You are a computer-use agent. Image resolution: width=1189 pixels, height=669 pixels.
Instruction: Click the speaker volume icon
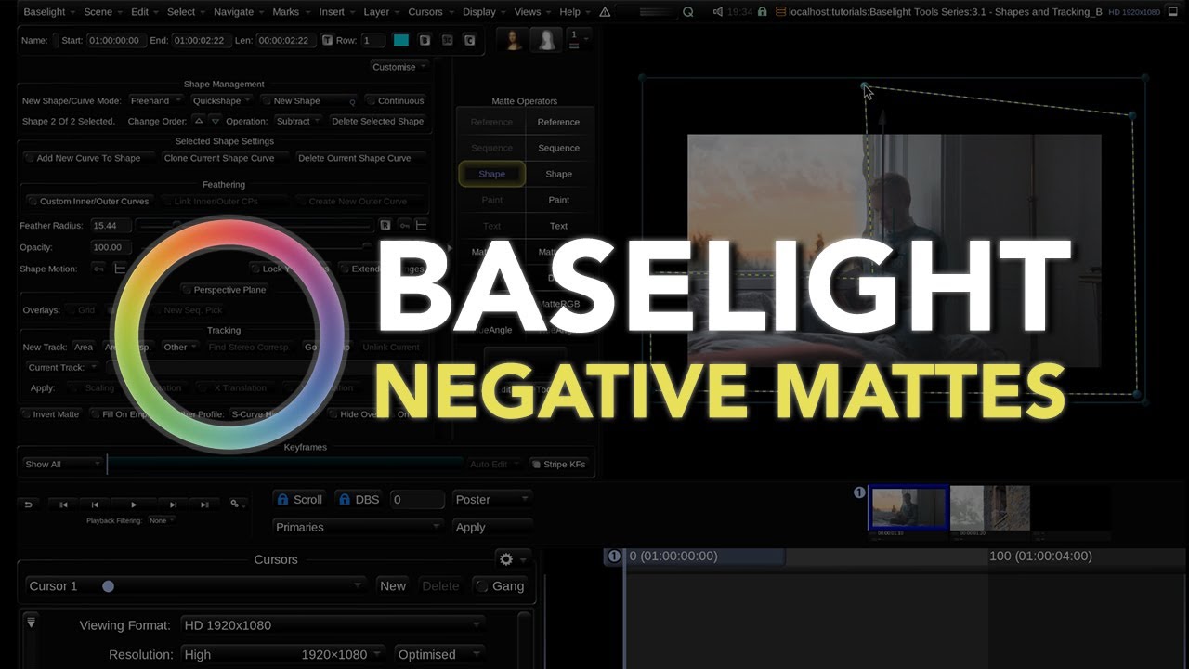pos(717,12)
